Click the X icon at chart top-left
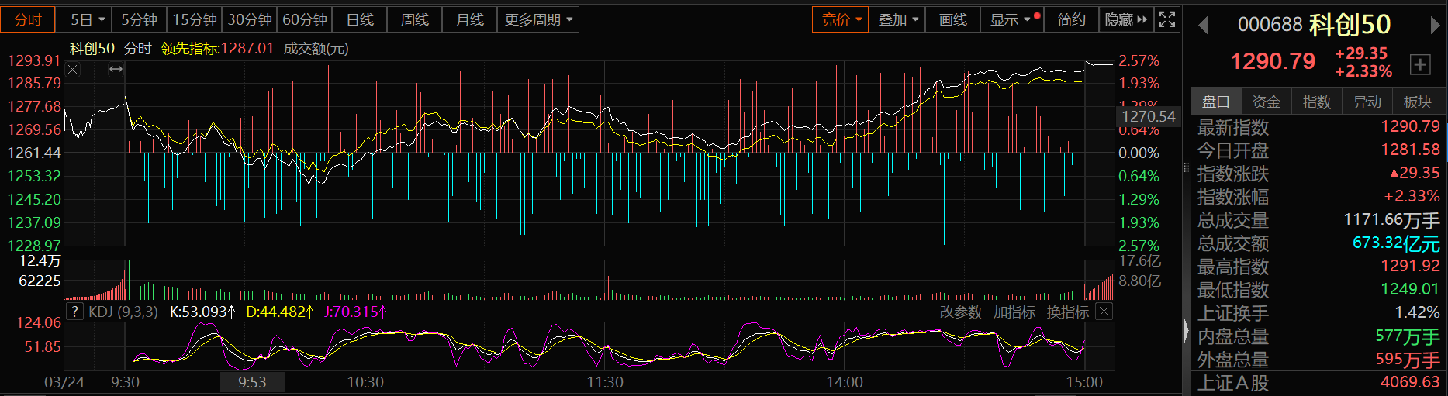Image resolution: width=1448 pixels, height=396 pixels. (73, 70)
